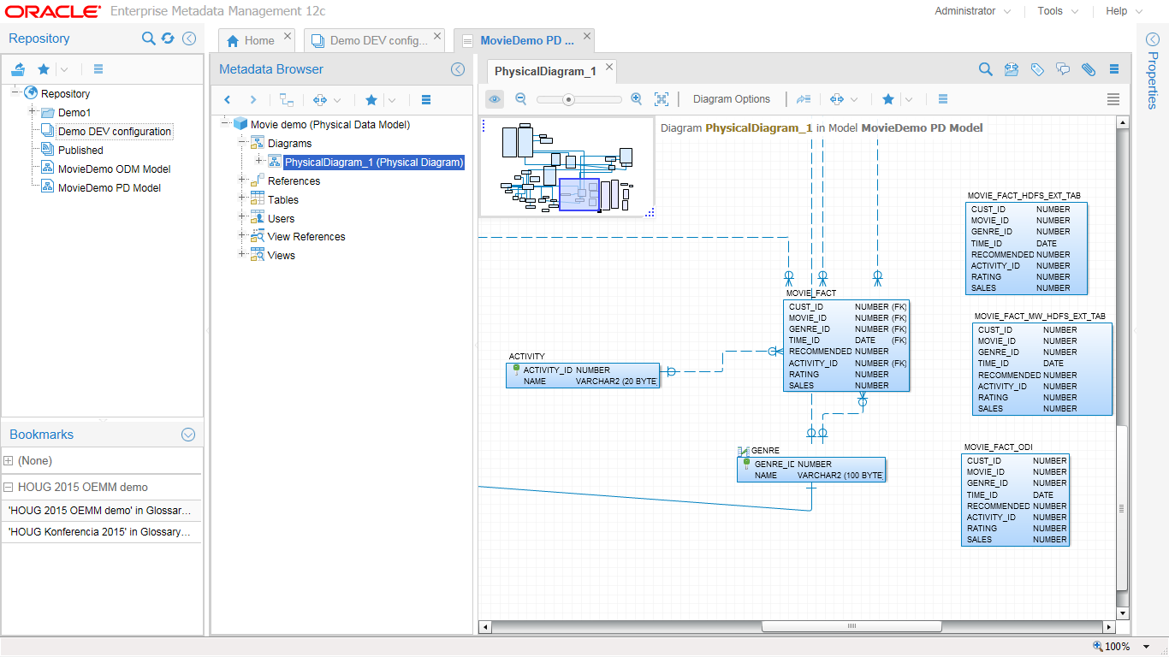The image size is (1169, 657).
Task: Click the diagram overview minimap thumbnail
Action: 567,168
